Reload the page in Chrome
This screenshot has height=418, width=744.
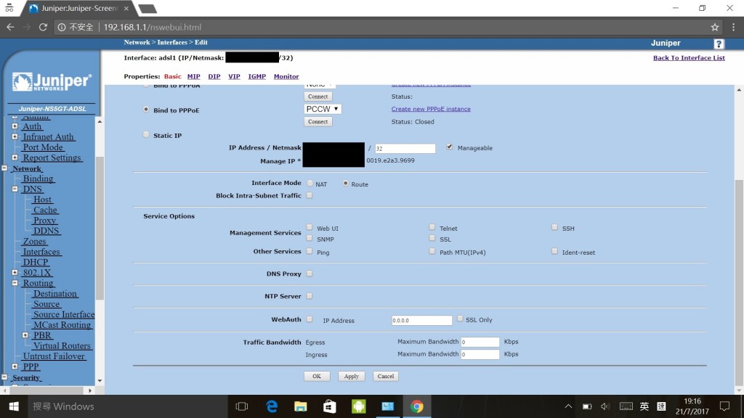click(x=43, y=27)
